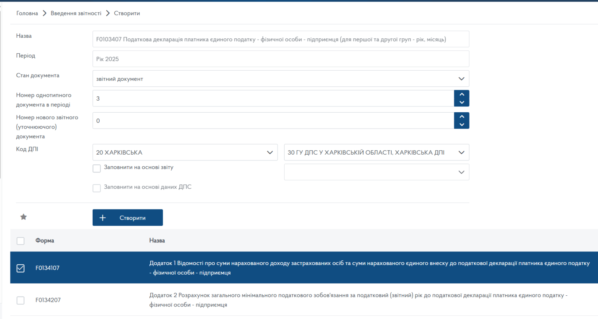Enable 'Заповнити на основі даних ДПС' checkbox
The height and width of the screenshot is (319, 598).
(x=97, y=188)
